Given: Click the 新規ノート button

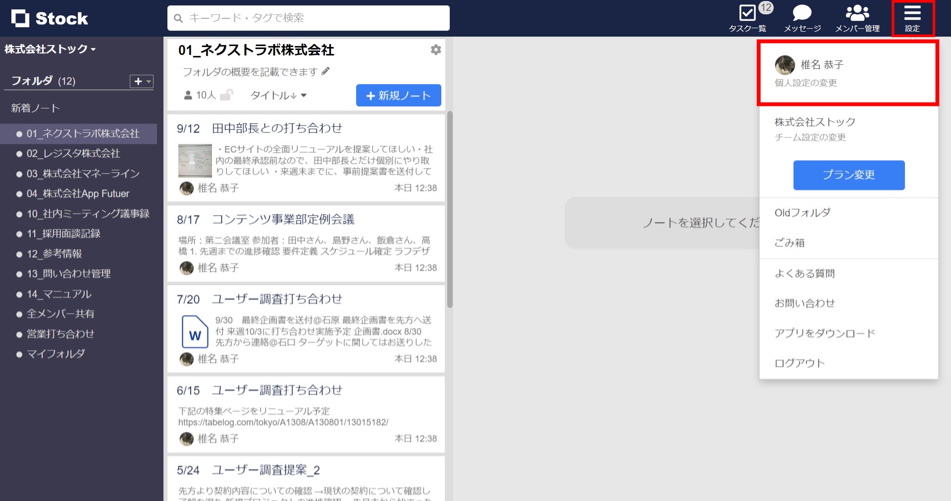Looking at the screenshot, I should [x=399, y=95].
